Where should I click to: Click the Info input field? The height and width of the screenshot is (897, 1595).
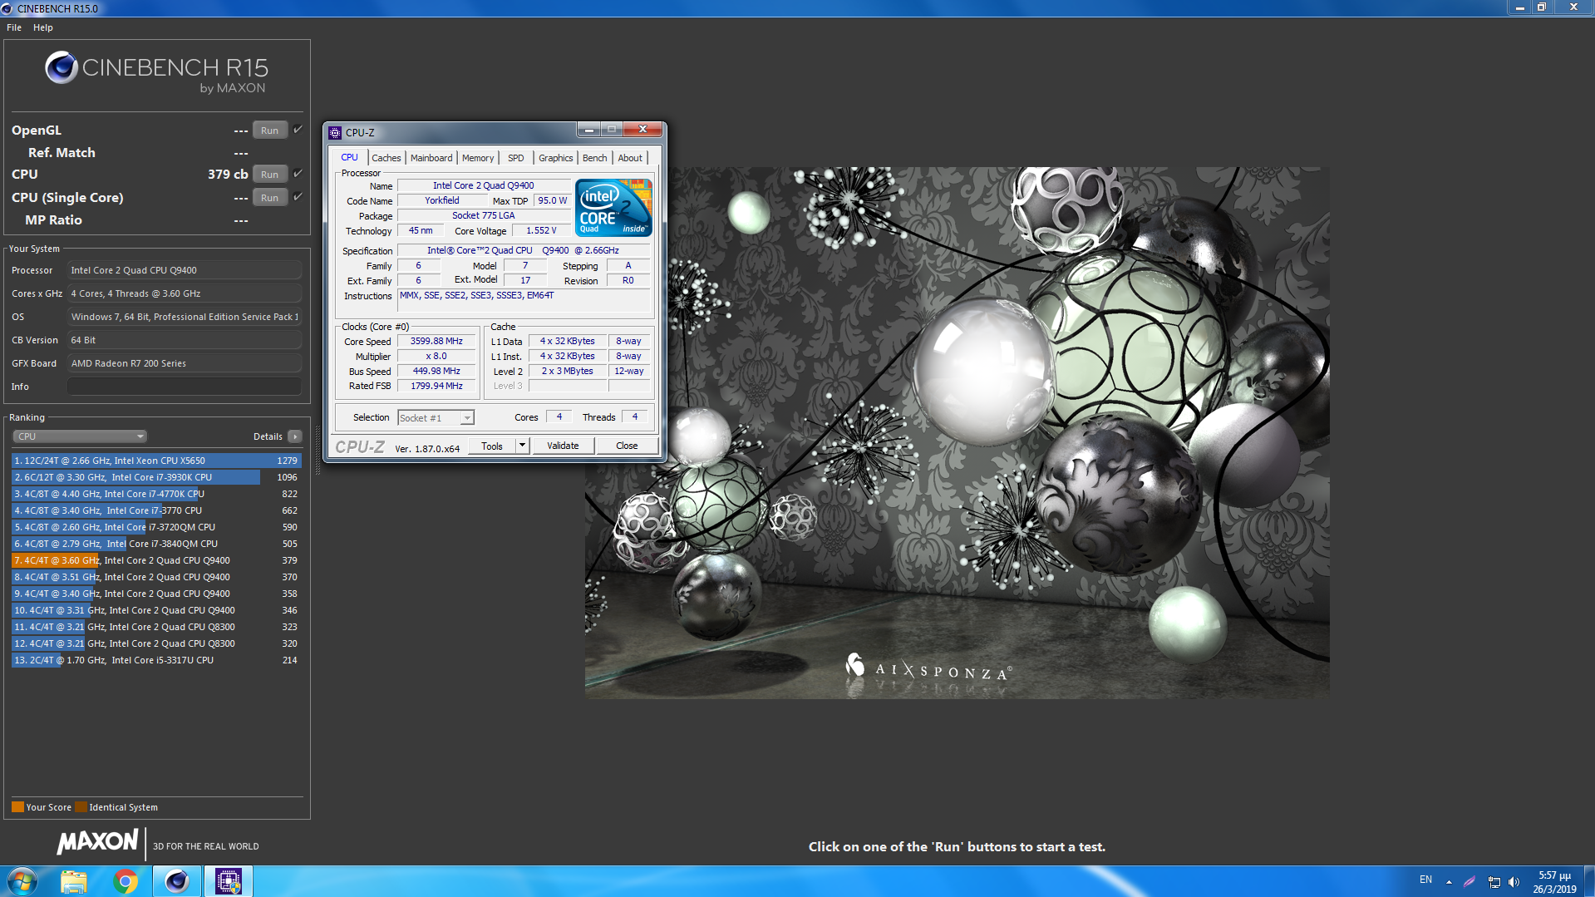tap(184, 387)
